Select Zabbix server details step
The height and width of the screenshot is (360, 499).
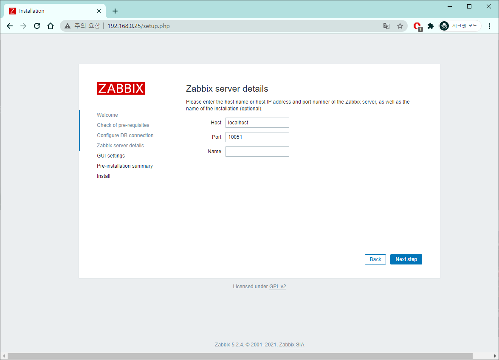(120, 146)
